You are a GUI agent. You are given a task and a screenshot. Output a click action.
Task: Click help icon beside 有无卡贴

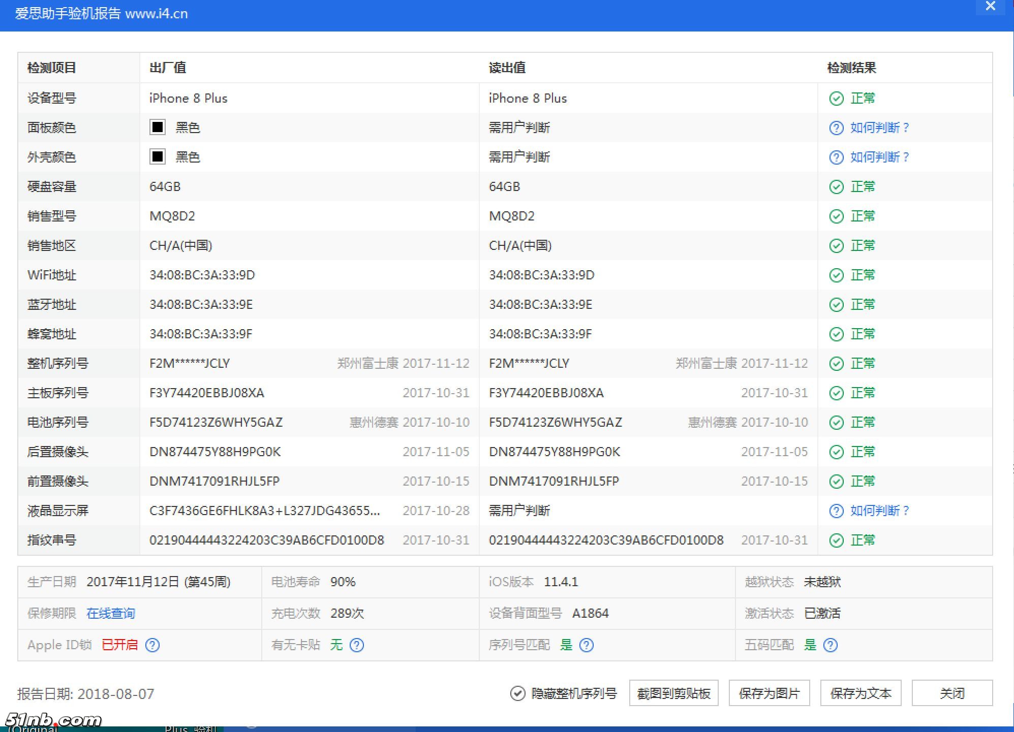pyautogui.click(x=357, y=645)
